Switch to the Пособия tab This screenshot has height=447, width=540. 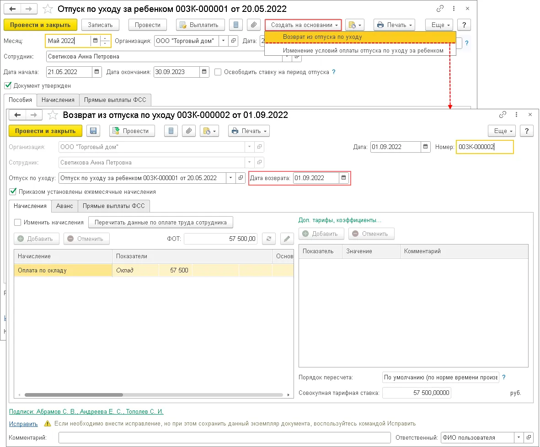point(20,100)
